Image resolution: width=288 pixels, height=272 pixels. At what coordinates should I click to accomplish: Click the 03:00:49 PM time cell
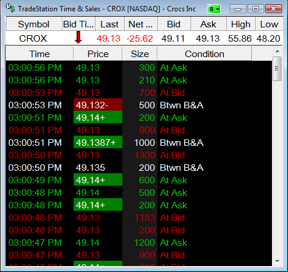coord(35,180)
